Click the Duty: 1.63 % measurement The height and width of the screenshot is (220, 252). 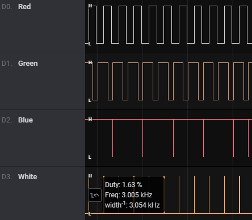(123, 185)
